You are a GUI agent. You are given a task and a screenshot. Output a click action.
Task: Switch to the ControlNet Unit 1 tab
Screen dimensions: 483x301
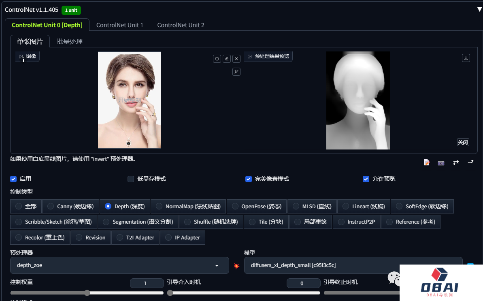[x=120, y=25]
